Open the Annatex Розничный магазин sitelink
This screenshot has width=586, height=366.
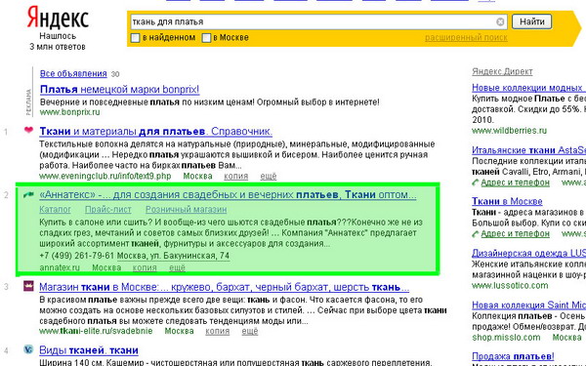pos(187,210)
